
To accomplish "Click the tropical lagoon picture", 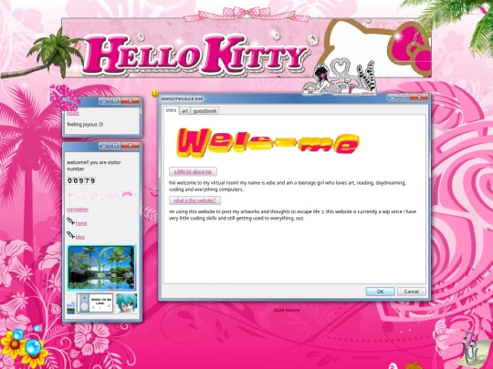I will (101, 268).
